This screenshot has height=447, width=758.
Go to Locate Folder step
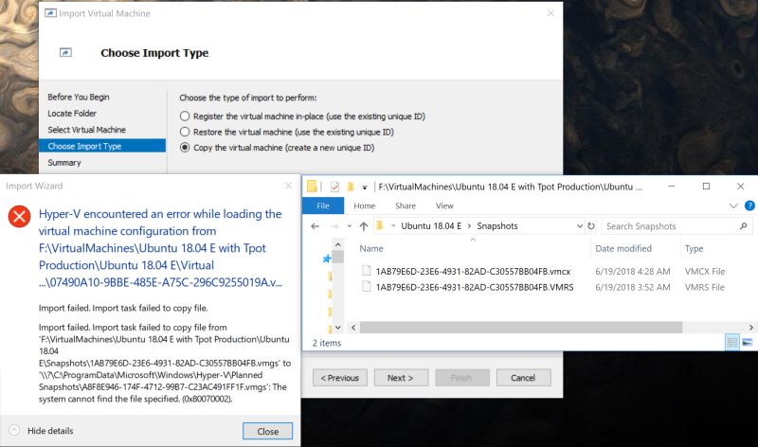[72, 113]
